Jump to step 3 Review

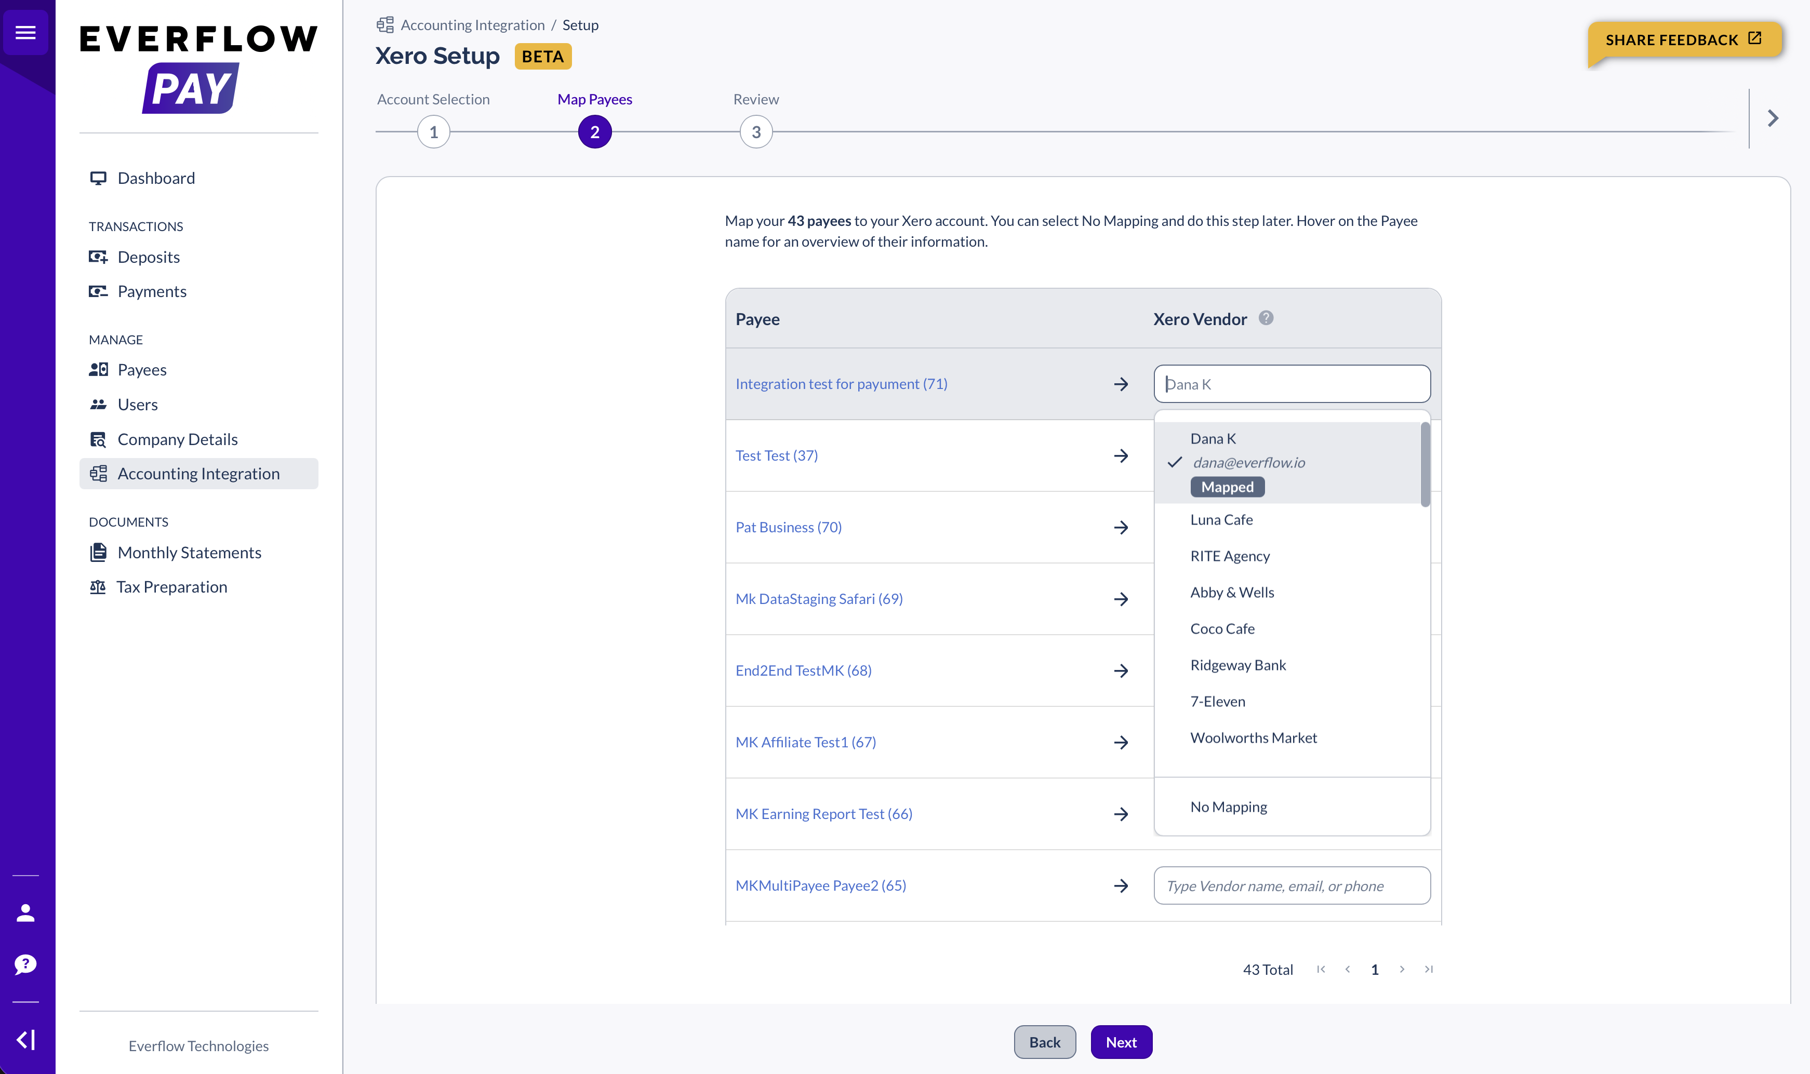(x=756, y=132)
